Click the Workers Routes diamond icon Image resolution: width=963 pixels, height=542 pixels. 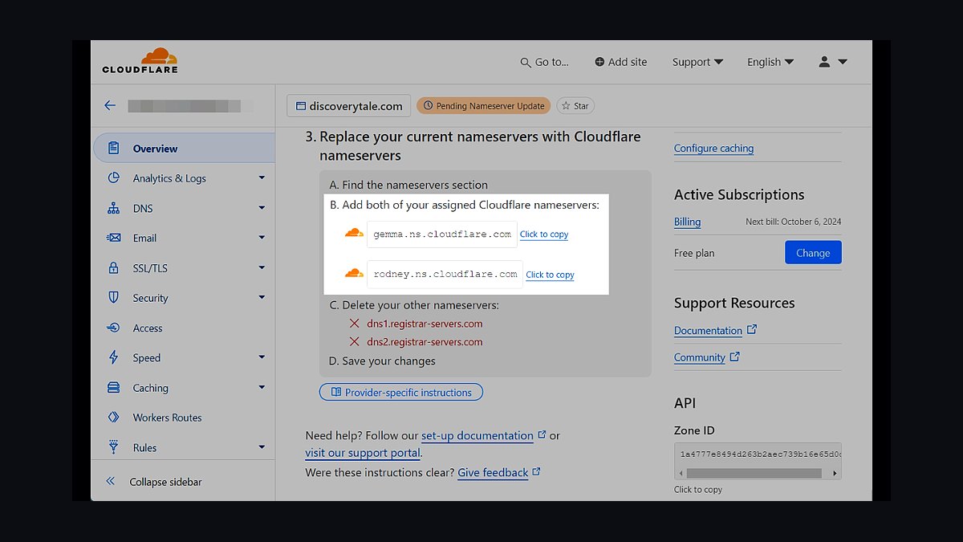[114, 418]
